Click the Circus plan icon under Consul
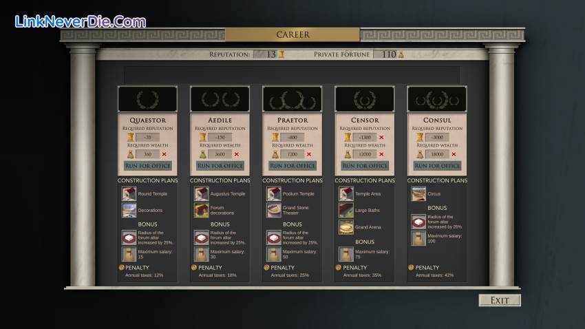The width and height of the screenshot is (585, 329). pyautogui.click(x=418, y=194)
